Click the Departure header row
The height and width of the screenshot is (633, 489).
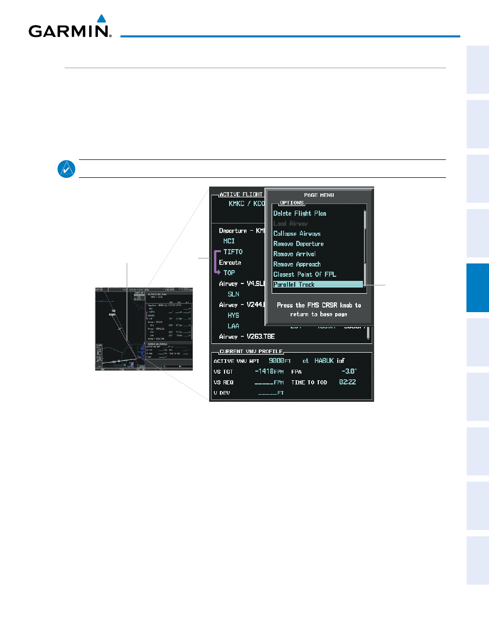pyautogui.click(x=241, y=231)
